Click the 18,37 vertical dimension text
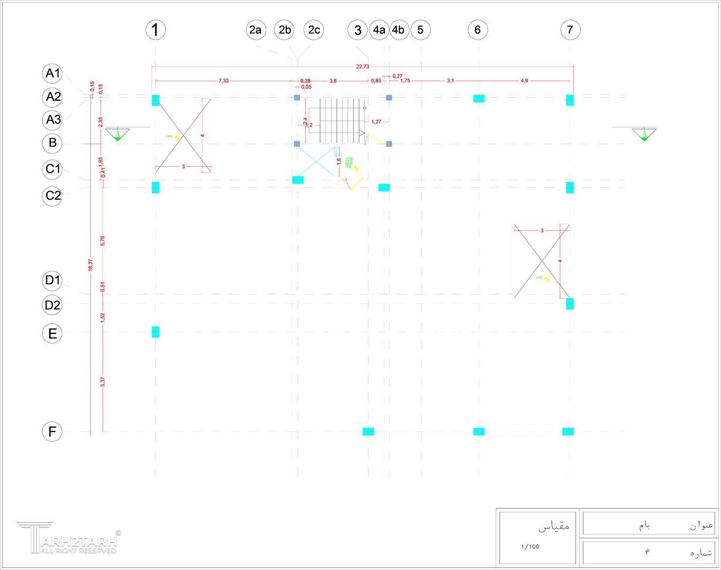Screen dimensions: 721x570 (90, 265)
